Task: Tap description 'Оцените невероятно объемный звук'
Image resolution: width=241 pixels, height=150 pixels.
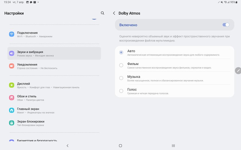Action: pyautogui.click(x=175, y=38)
